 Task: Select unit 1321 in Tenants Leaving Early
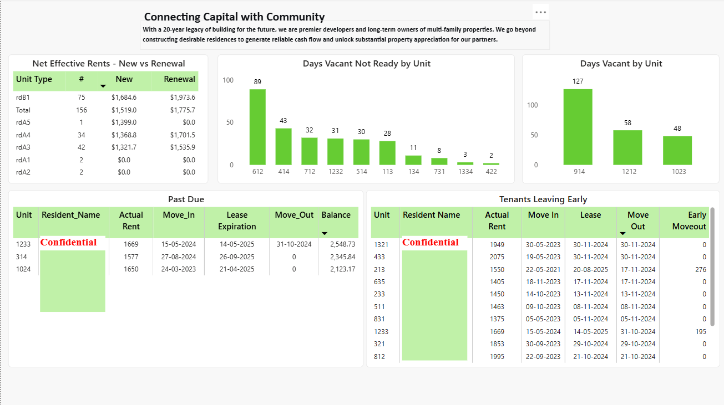coord(381,244)
